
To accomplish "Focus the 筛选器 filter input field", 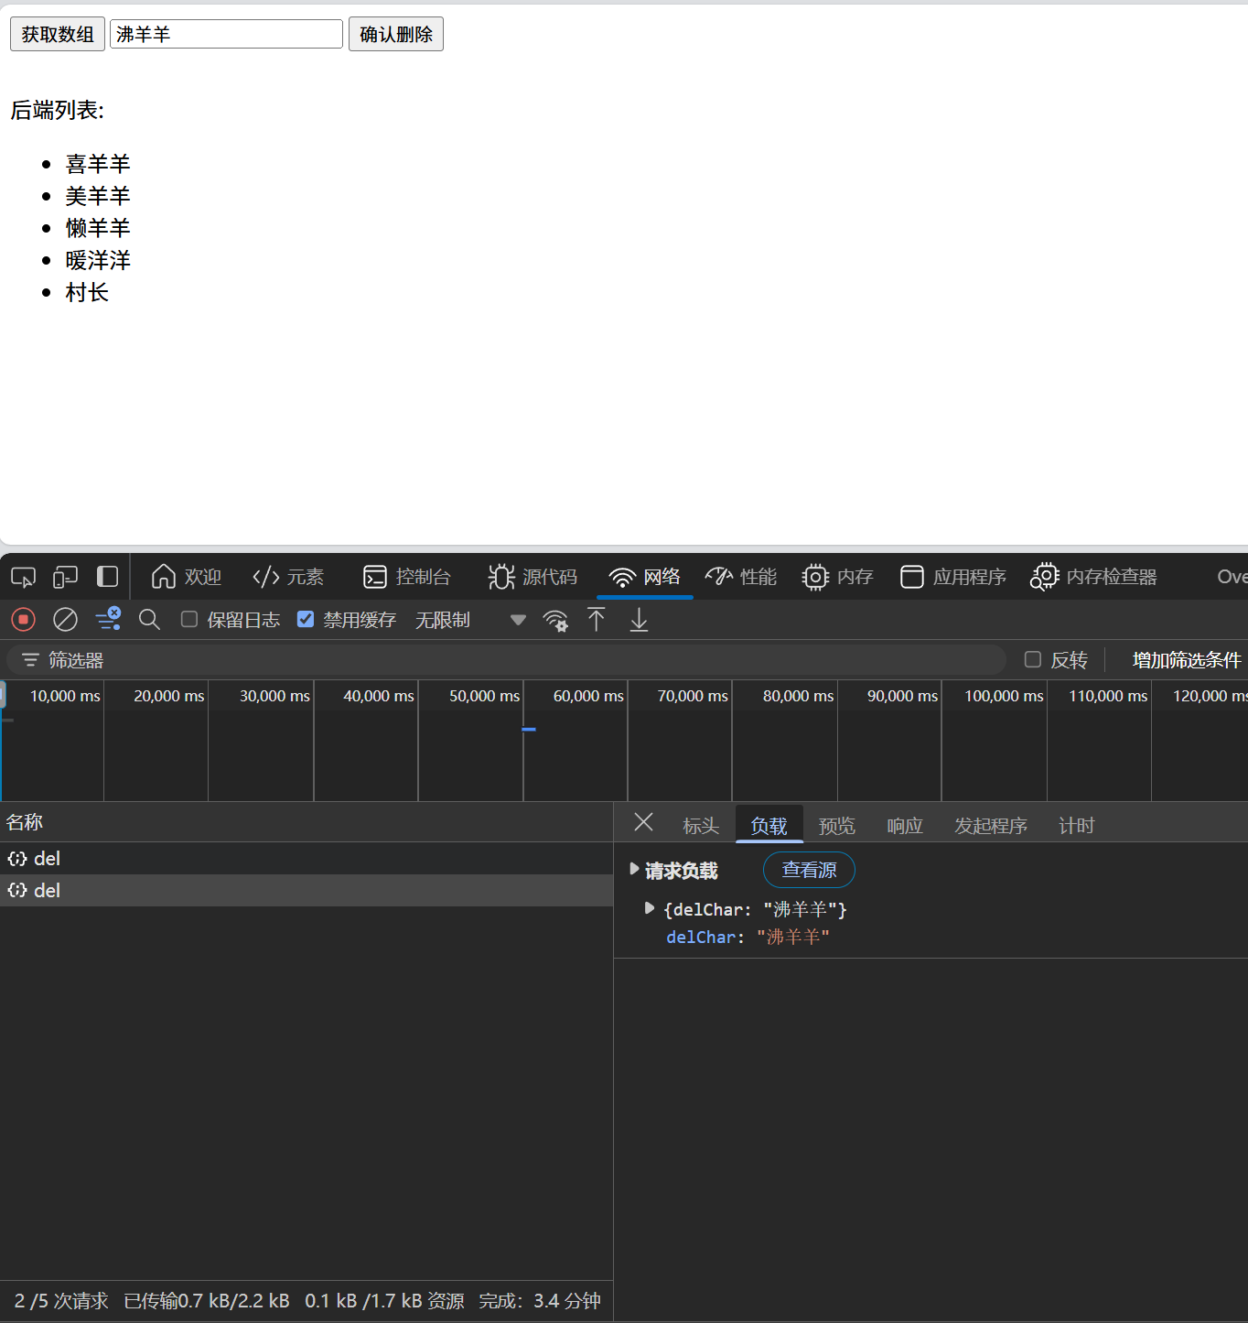I will 506,660.
